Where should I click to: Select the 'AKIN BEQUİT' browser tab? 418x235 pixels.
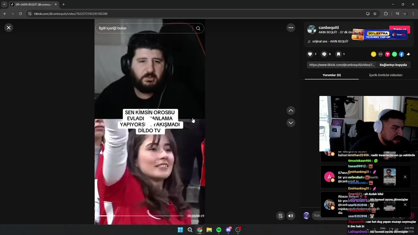pyautogui.click(x=34, y=5)
